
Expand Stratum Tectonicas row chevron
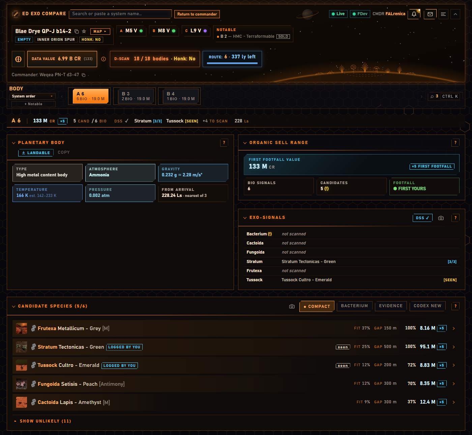coord(454,347)
